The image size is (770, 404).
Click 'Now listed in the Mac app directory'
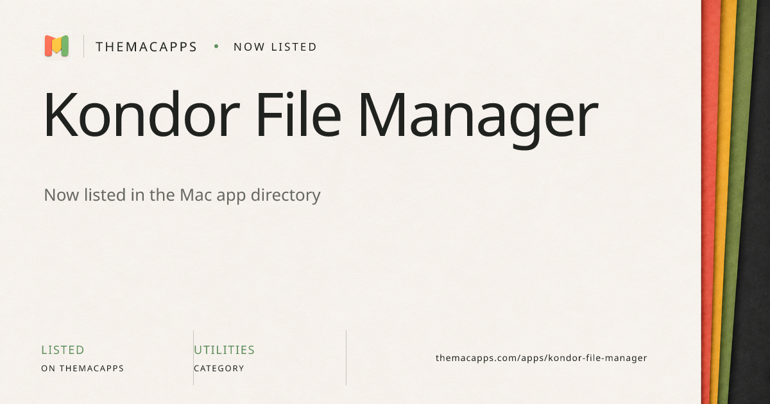(182, 195)
